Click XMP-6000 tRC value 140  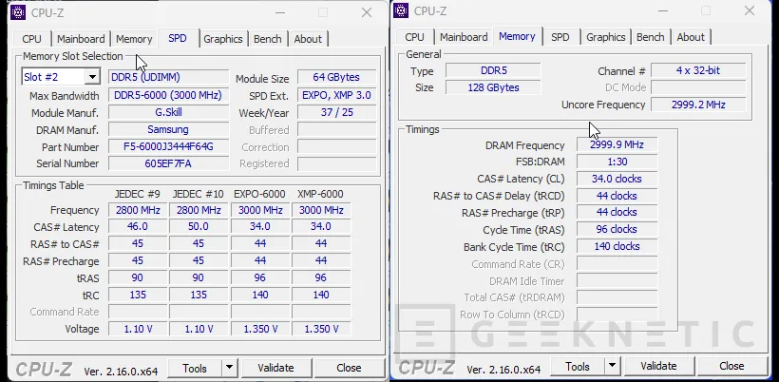(321, 296)
